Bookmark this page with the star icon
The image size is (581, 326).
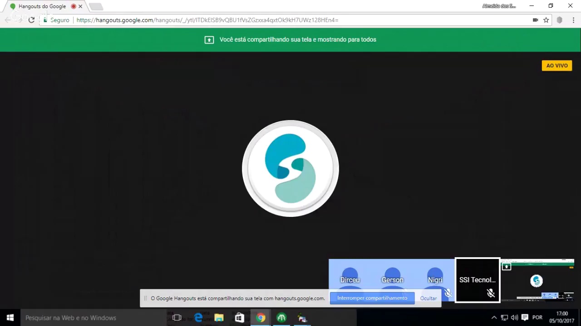click(x=546, y=20)
